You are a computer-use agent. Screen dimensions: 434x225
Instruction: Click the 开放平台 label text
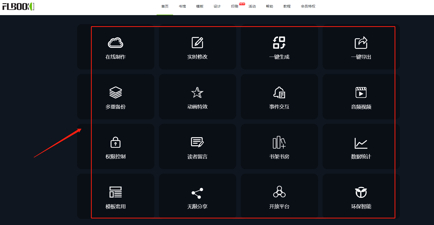tap(279, 206)
